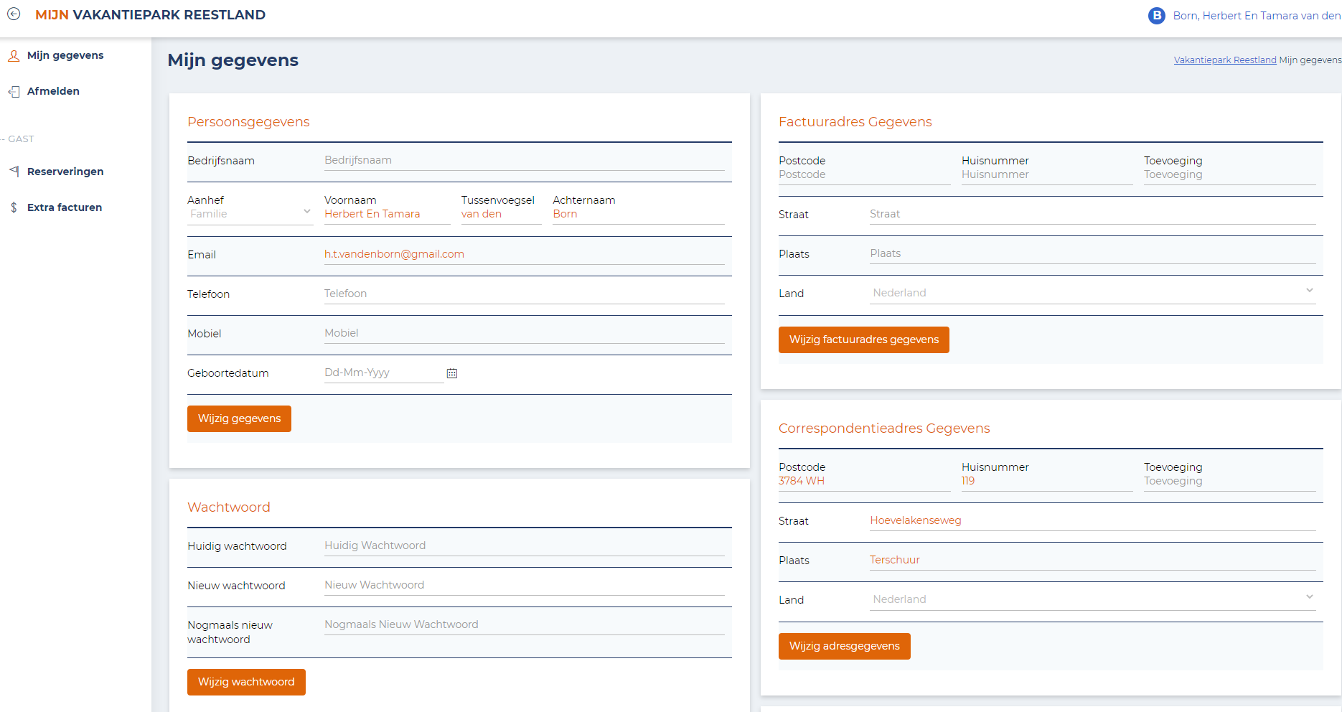This screenshot has width=1342, height=712.
Task: Focus the Mobiel input field
Action: [524, 334]
